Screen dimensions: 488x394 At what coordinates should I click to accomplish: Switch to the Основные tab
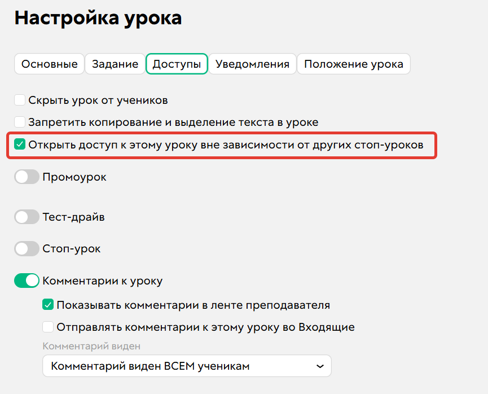click(49, 64)
